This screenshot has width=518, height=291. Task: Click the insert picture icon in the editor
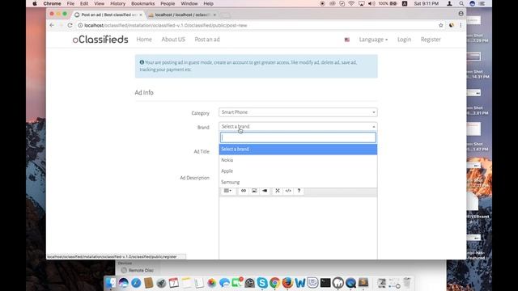pos(254,191)
